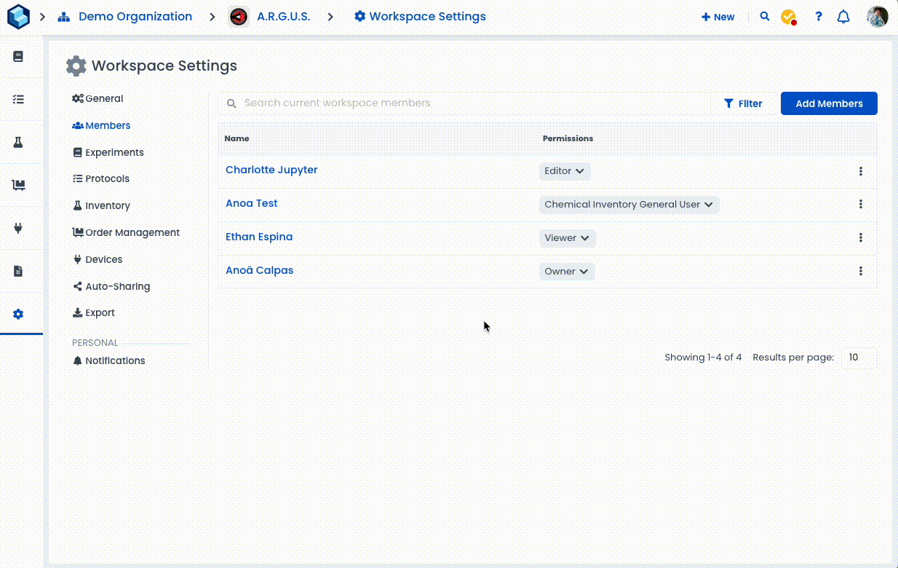Open the flask icon in left sidebar
898x568 pixels.
[18, 143]
